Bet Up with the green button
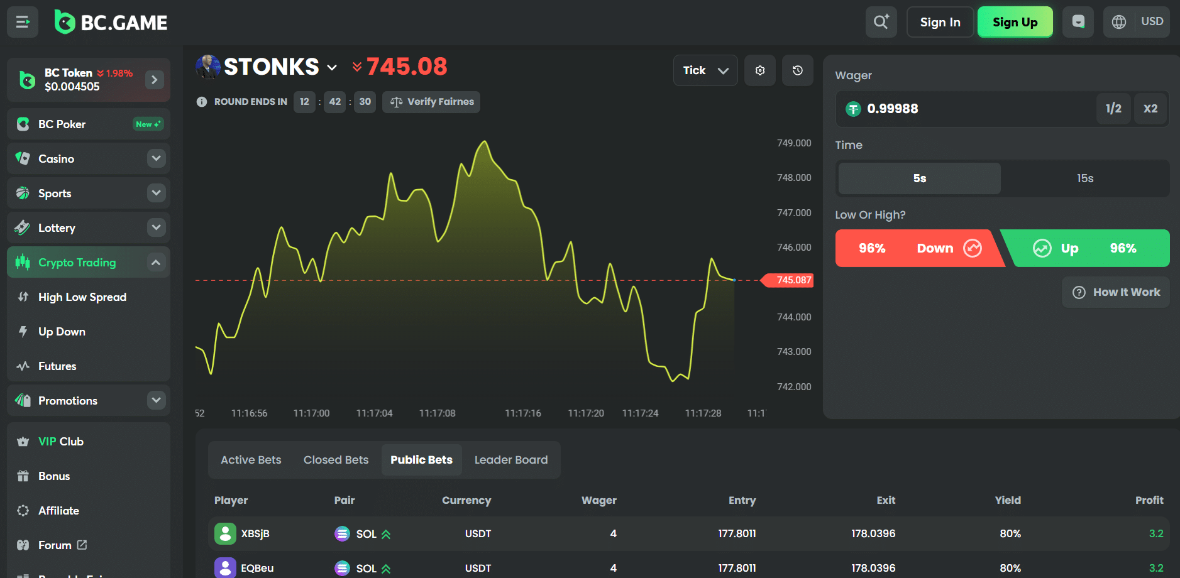The height and width of the screenshot is (578, 1180). 1086,248
